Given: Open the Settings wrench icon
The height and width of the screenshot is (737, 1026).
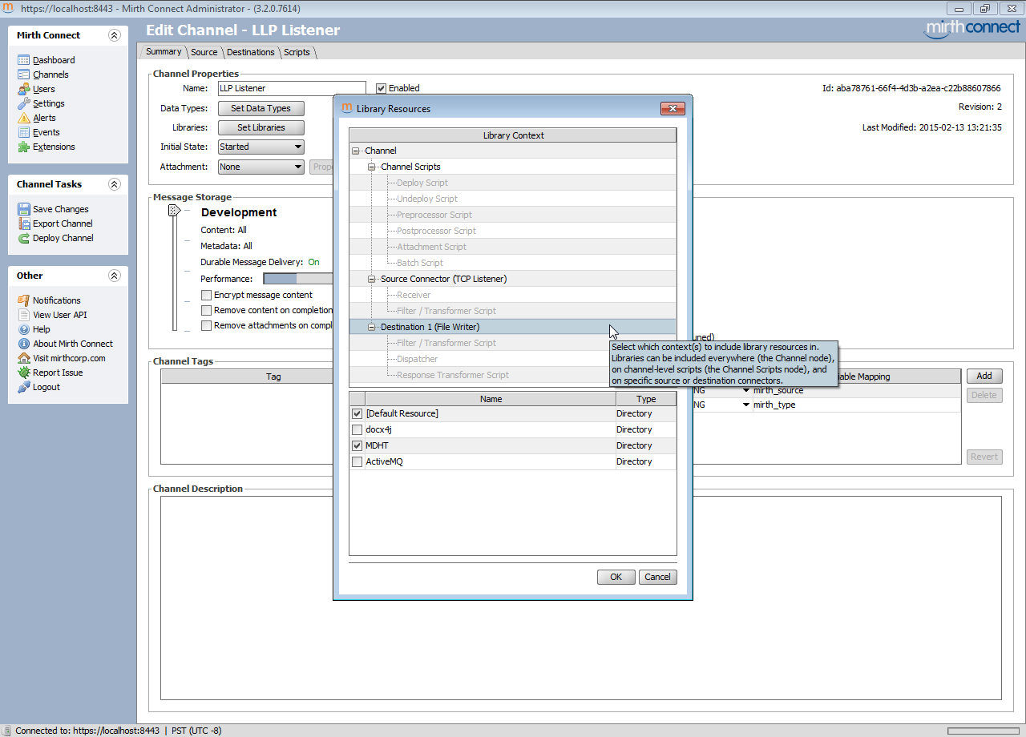Looking at the screenshot, I should (x=24, y=103).
